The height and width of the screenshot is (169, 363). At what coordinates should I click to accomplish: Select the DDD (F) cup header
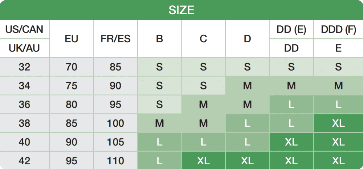pyautogui.click(x=338, y=29)
